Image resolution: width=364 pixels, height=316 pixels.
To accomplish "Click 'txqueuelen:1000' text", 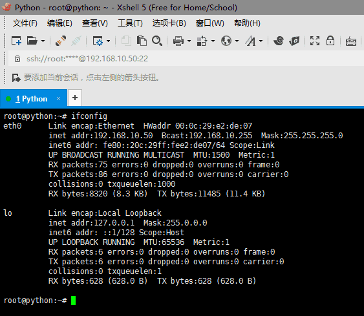I will point(142,184).
